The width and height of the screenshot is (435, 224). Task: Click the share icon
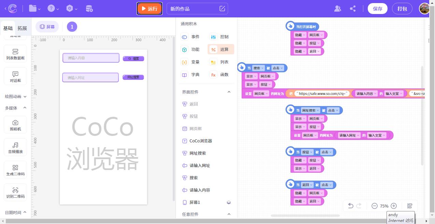353,9
